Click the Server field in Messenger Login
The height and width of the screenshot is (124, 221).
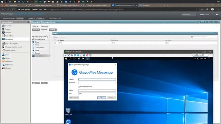(97, 90)
